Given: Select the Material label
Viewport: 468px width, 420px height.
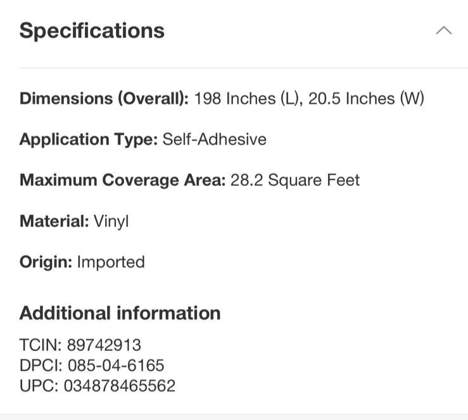Looking at the screenshot, I should (54, 221).
